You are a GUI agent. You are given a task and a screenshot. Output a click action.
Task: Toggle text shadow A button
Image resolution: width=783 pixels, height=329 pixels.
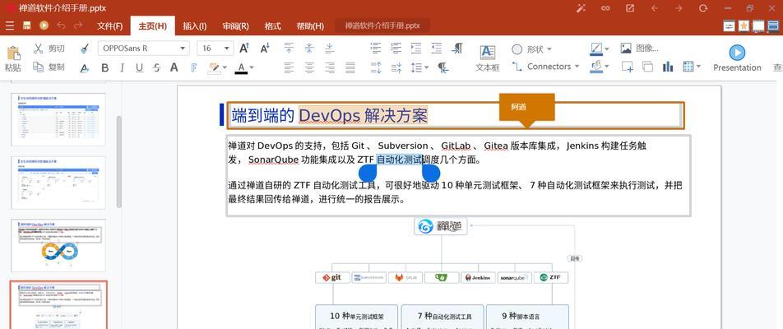pos(174,67)
